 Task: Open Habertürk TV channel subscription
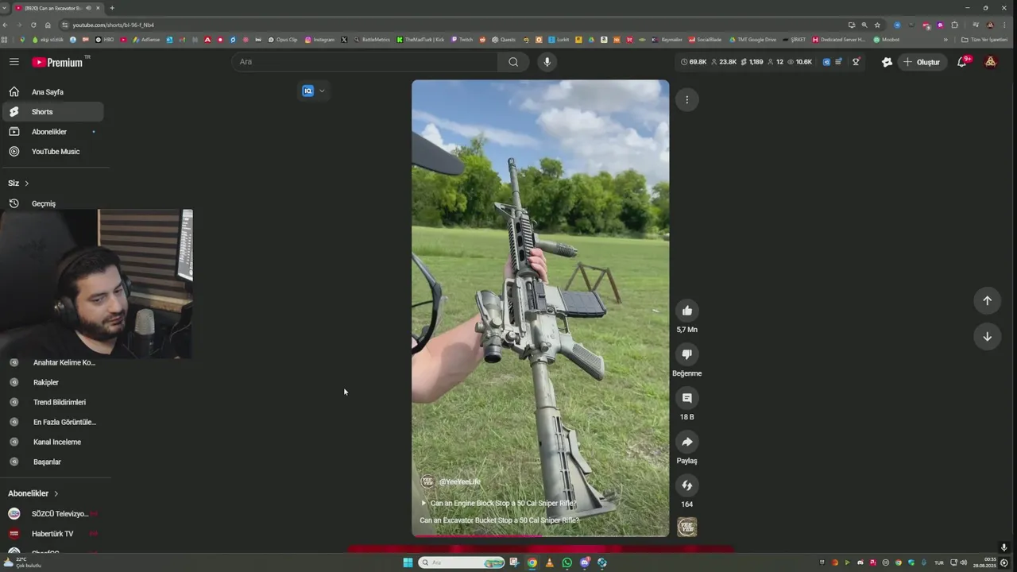[52, 534]
